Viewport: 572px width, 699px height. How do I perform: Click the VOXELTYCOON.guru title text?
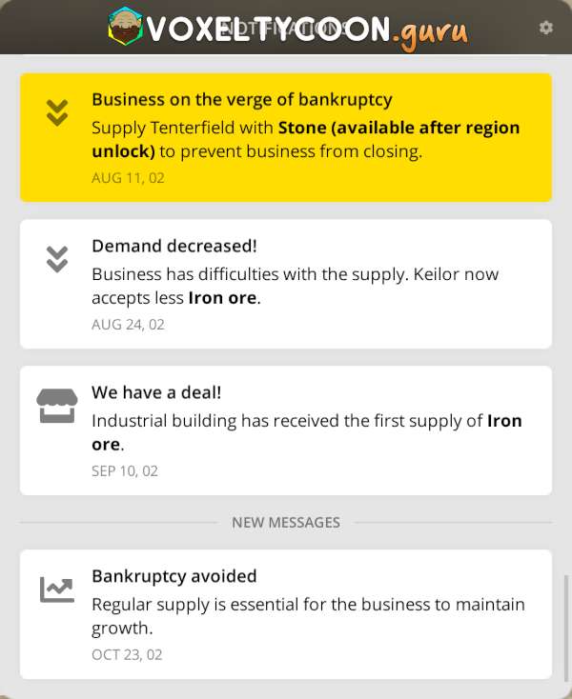click(307, 30)
